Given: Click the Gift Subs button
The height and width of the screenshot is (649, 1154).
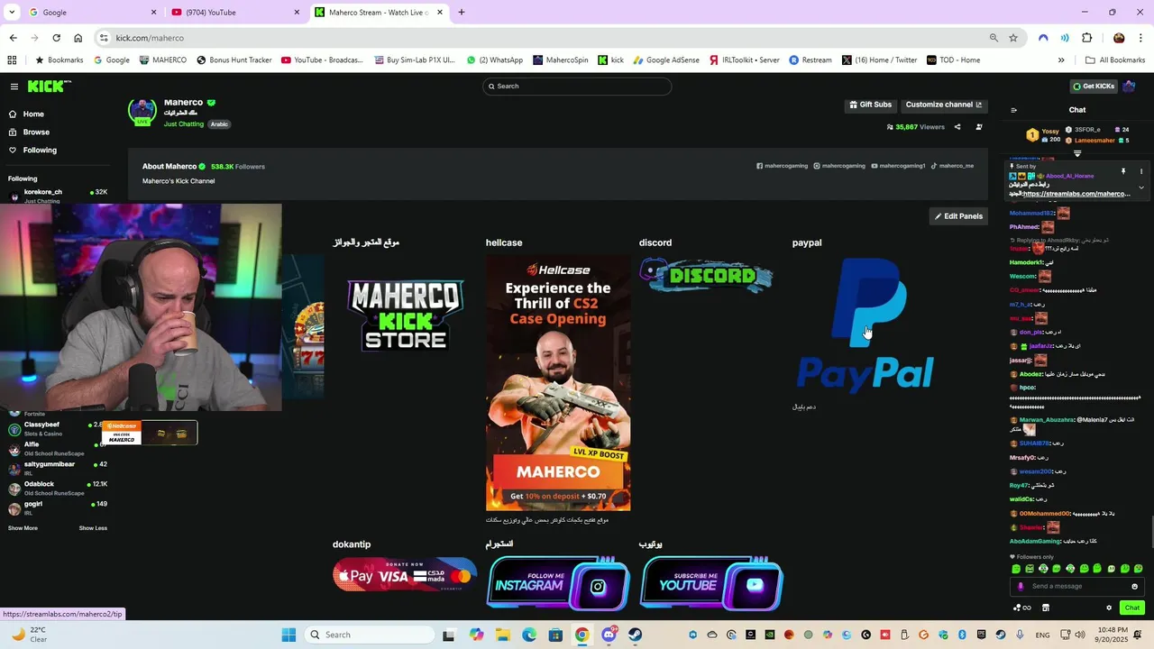Looking at the screenshot, I should 871,105.
